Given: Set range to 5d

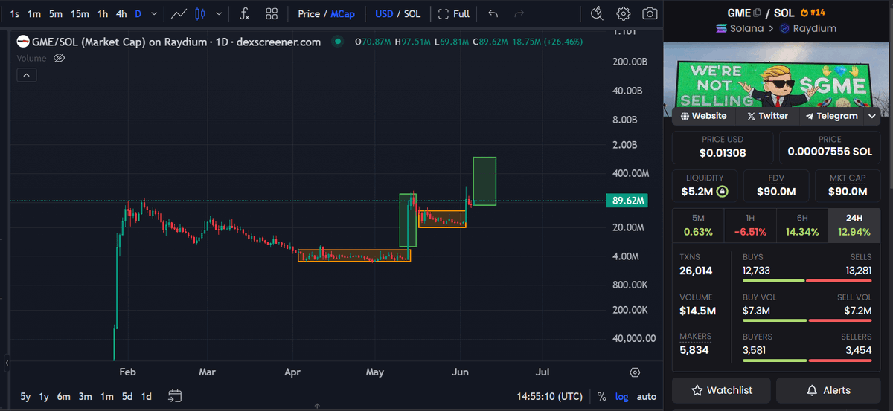Looking at the screenshot, I should pyautogui.click(x=127, y=396).
